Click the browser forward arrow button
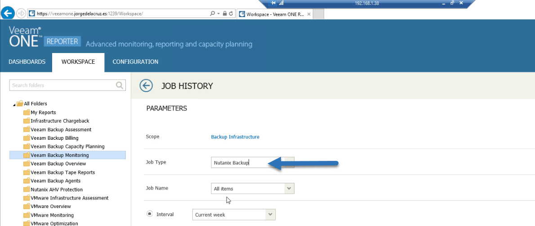Screen dimensions: 535x226 pos(21,13)
